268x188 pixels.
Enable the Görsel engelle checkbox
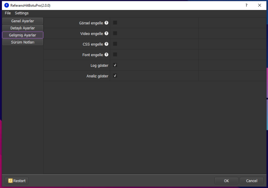[x=115, y=23]
